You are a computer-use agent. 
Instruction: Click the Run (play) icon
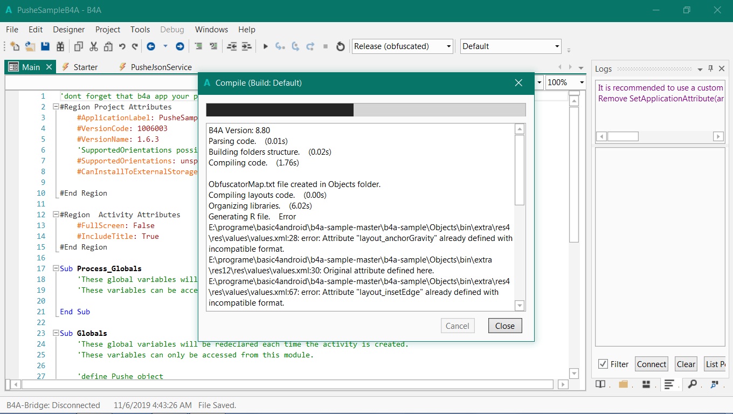click(265, 46)
